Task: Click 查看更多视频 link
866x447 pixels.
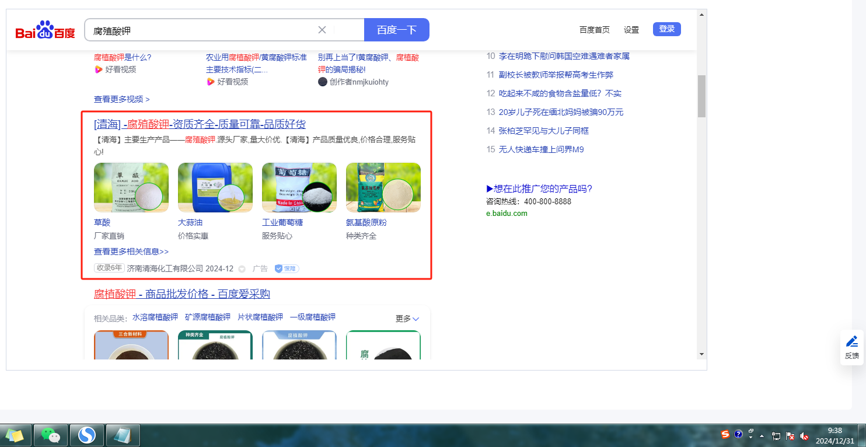Action: pyautogui.click(x=122, y=99)
